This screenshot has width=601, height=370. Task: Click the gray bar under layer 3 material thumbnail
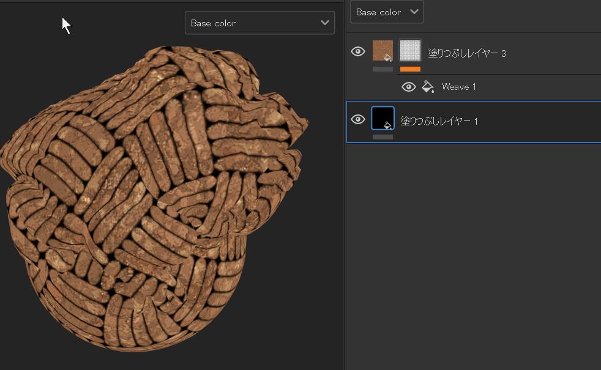(x=383, y=69)
